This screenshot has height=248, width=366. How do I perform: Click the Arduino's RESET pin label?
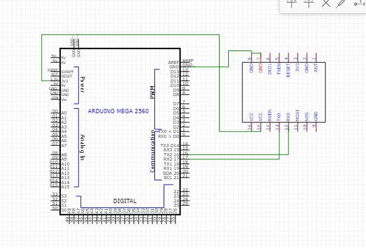(67, 76)
